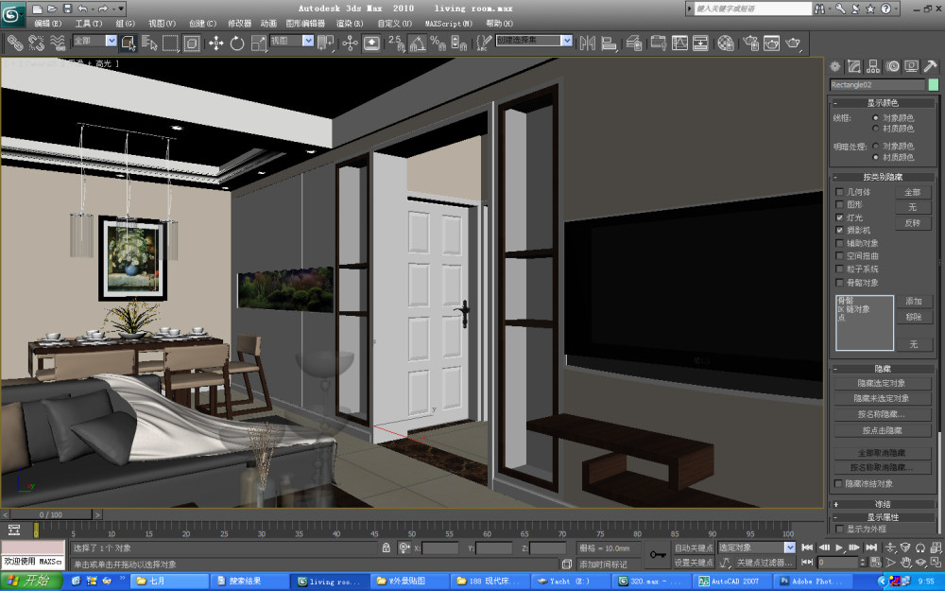
Task: Enable the 辅助对象 checkbox
Action: pos(839,243)
